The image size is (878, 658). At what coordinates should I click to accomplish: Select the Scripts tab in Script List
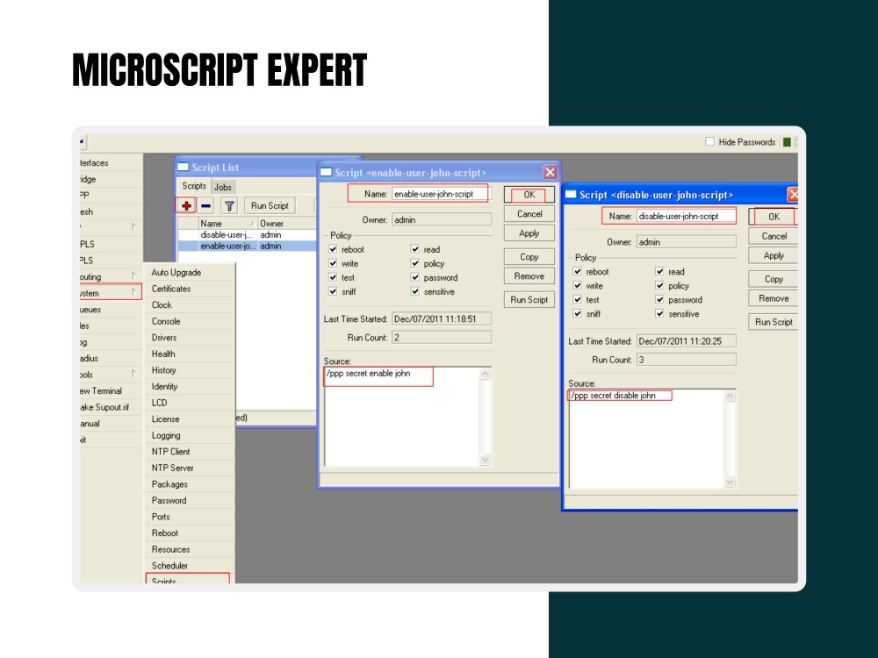point(194,186)
